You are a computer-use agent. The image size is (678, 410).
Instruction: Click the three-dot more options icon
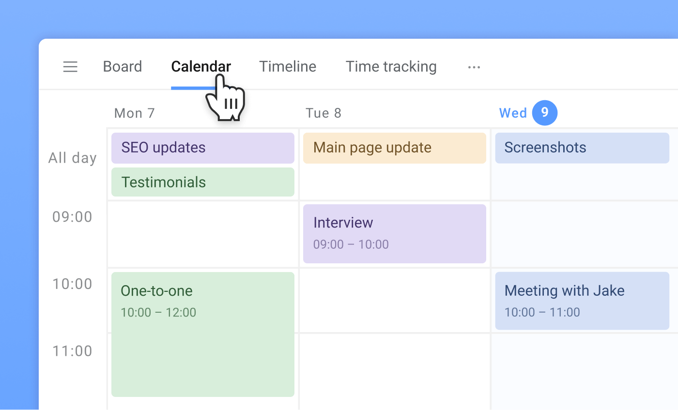pos(474,67)
